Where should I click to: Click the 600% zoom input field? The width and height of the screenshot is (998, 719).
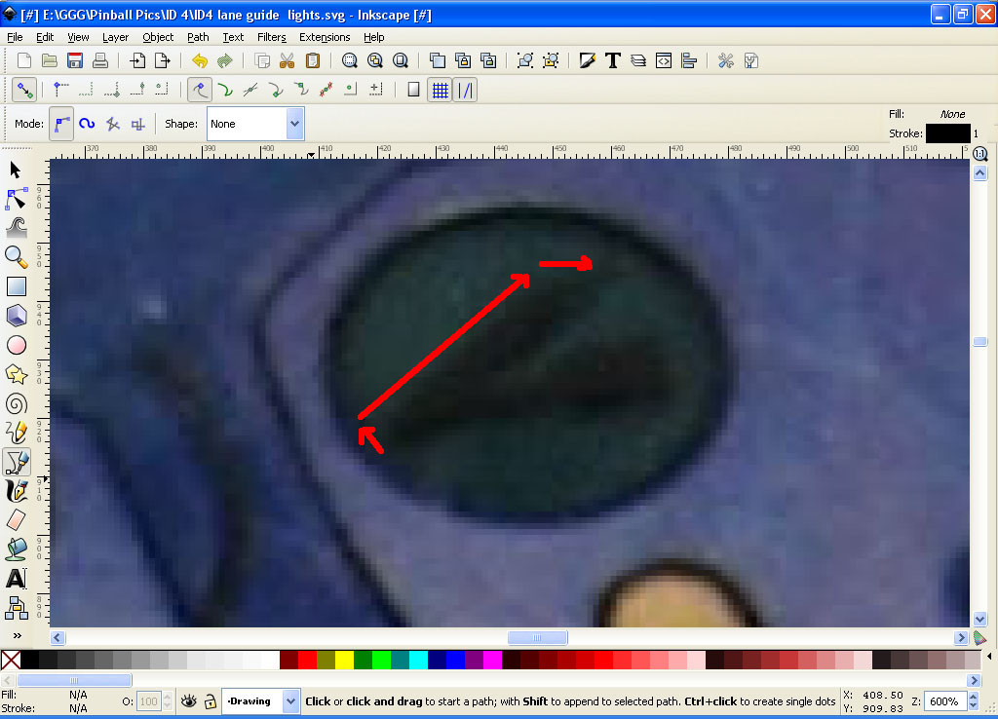click(x=942, y=701)
